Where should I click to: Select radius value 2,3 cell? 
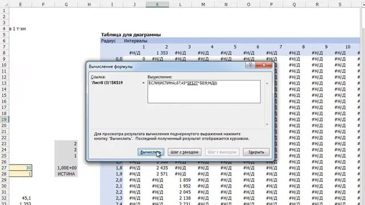(x=112, y=198)
